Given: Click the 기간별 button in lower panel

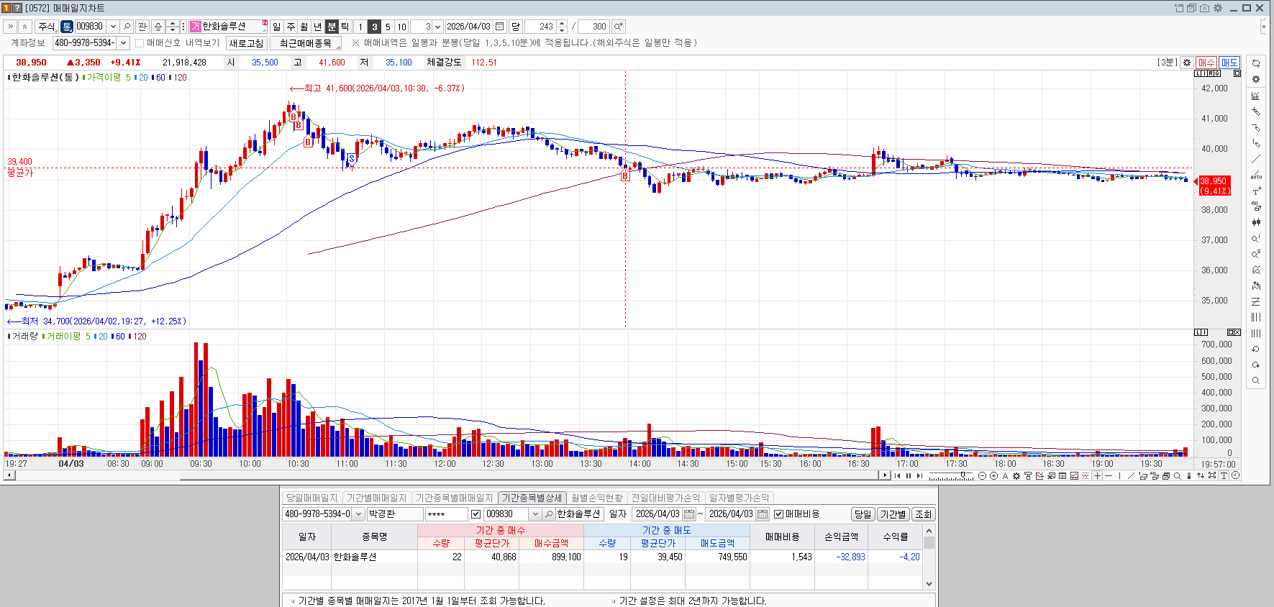Looking at the screenshot, I should tap(893, 514).
